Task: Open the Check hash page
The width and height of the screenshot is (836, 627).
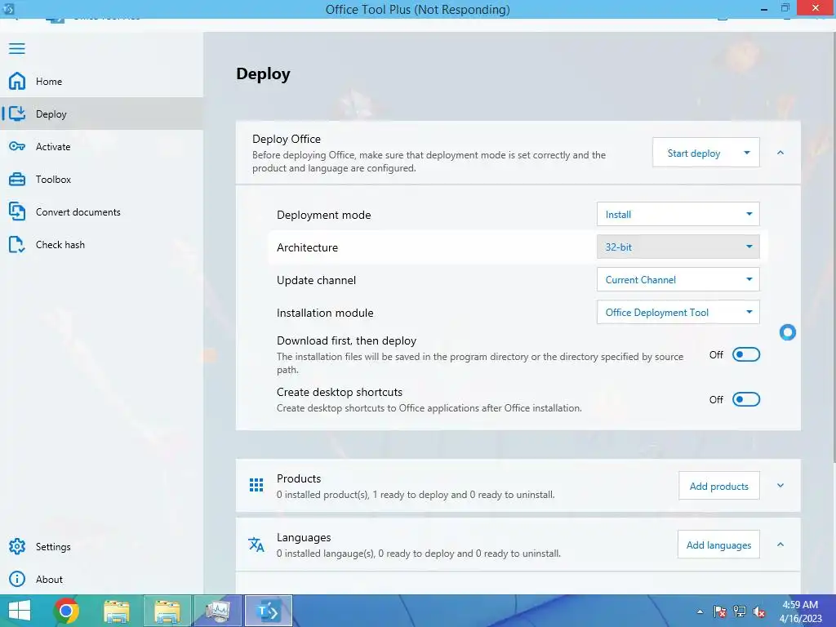Action: tap(101, 244)
